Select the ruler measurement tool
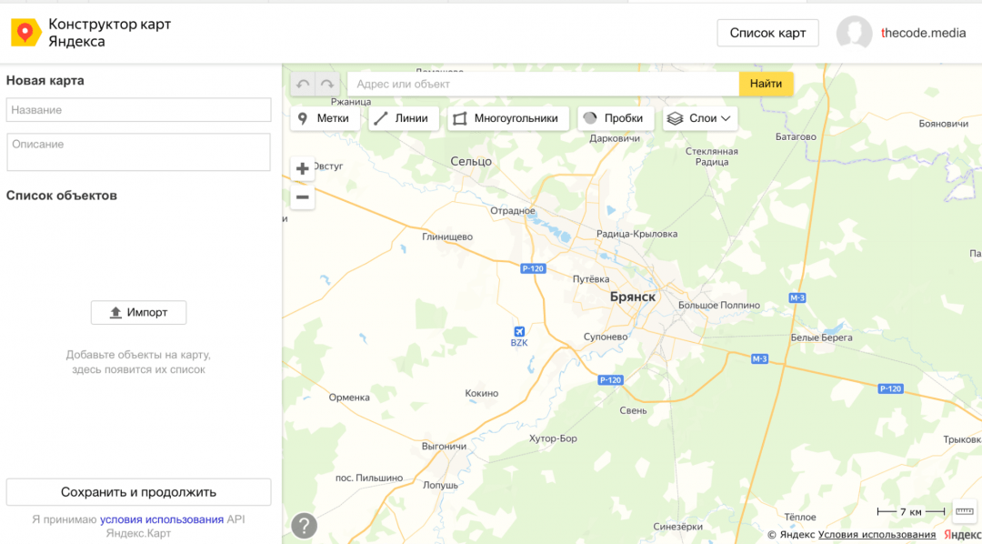Image resolution: width=982 pixels, height=544 pixels. click(x=965, y=511)
